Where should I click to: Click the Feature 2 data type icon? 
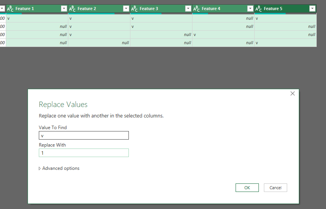point(72,9)
